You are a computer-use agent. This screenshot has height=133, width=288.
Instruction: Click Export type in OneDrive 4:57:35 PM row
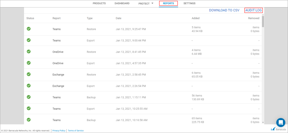[91, 63]
